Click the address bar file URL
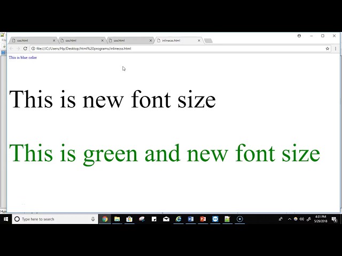This screenshot has width=342, height=256. tap(84, 49)
